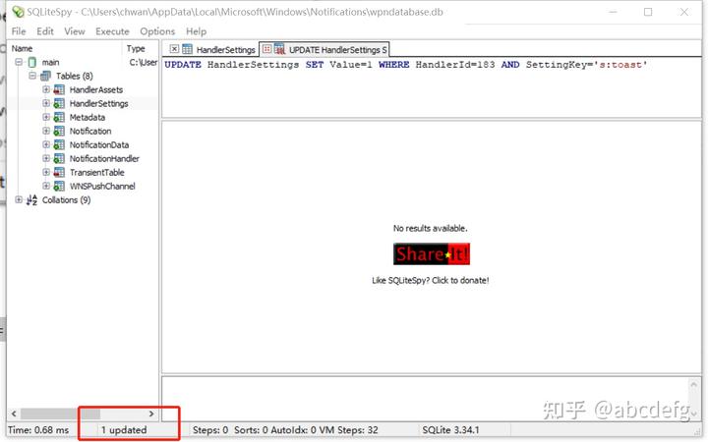Open the File menu
The image size is (708, 442).
pos(19,31)
